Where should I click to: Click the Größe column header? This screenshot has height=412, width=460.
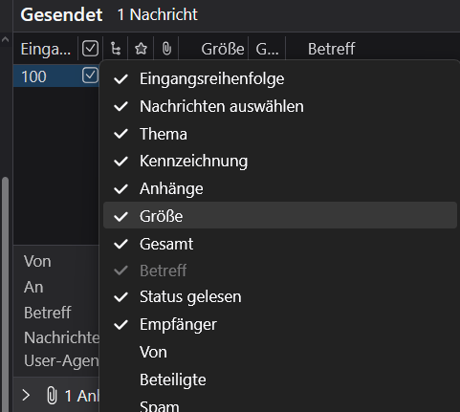pyautogui.click(x=223, y=49)
